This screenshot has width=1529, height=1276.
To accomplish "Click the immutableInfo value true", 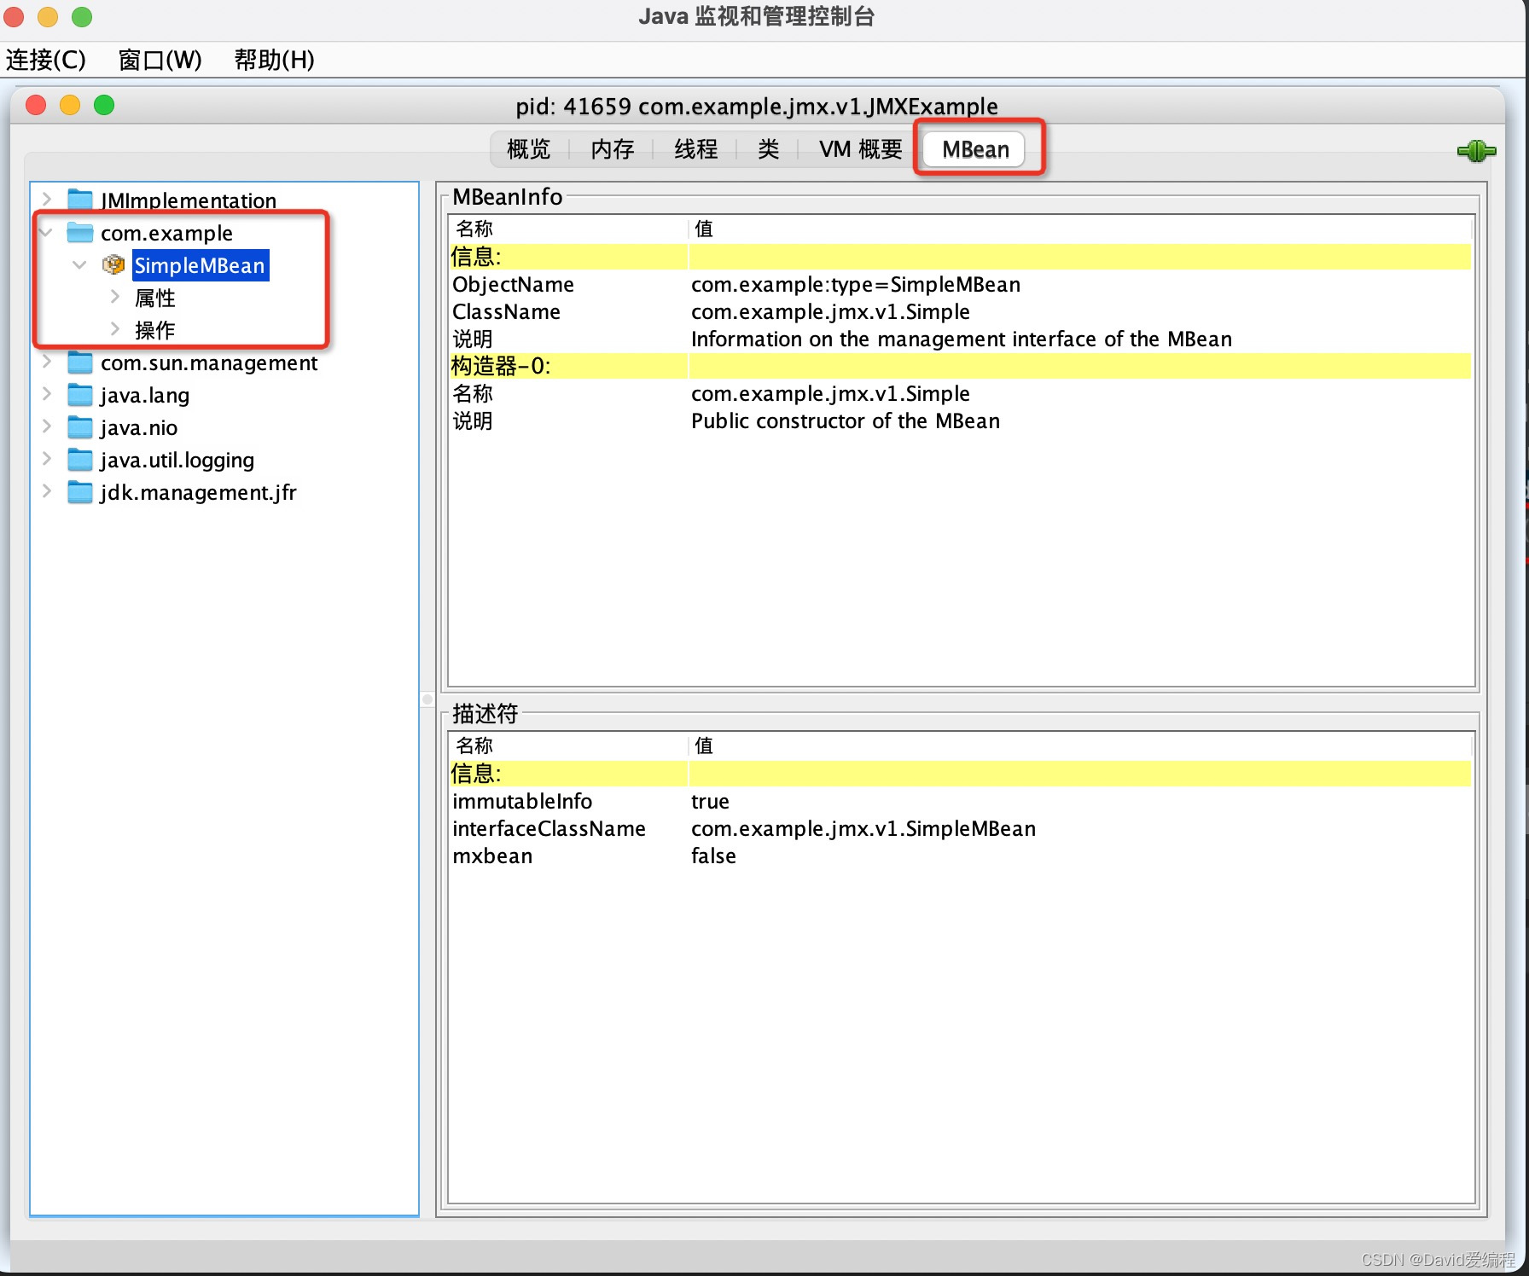I will pyautogui.click(x=710, y=801).
